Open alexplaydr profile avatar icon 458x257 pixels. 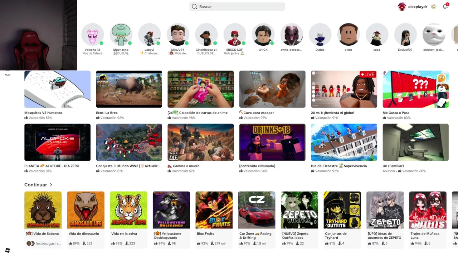click(x=402, y=7)
